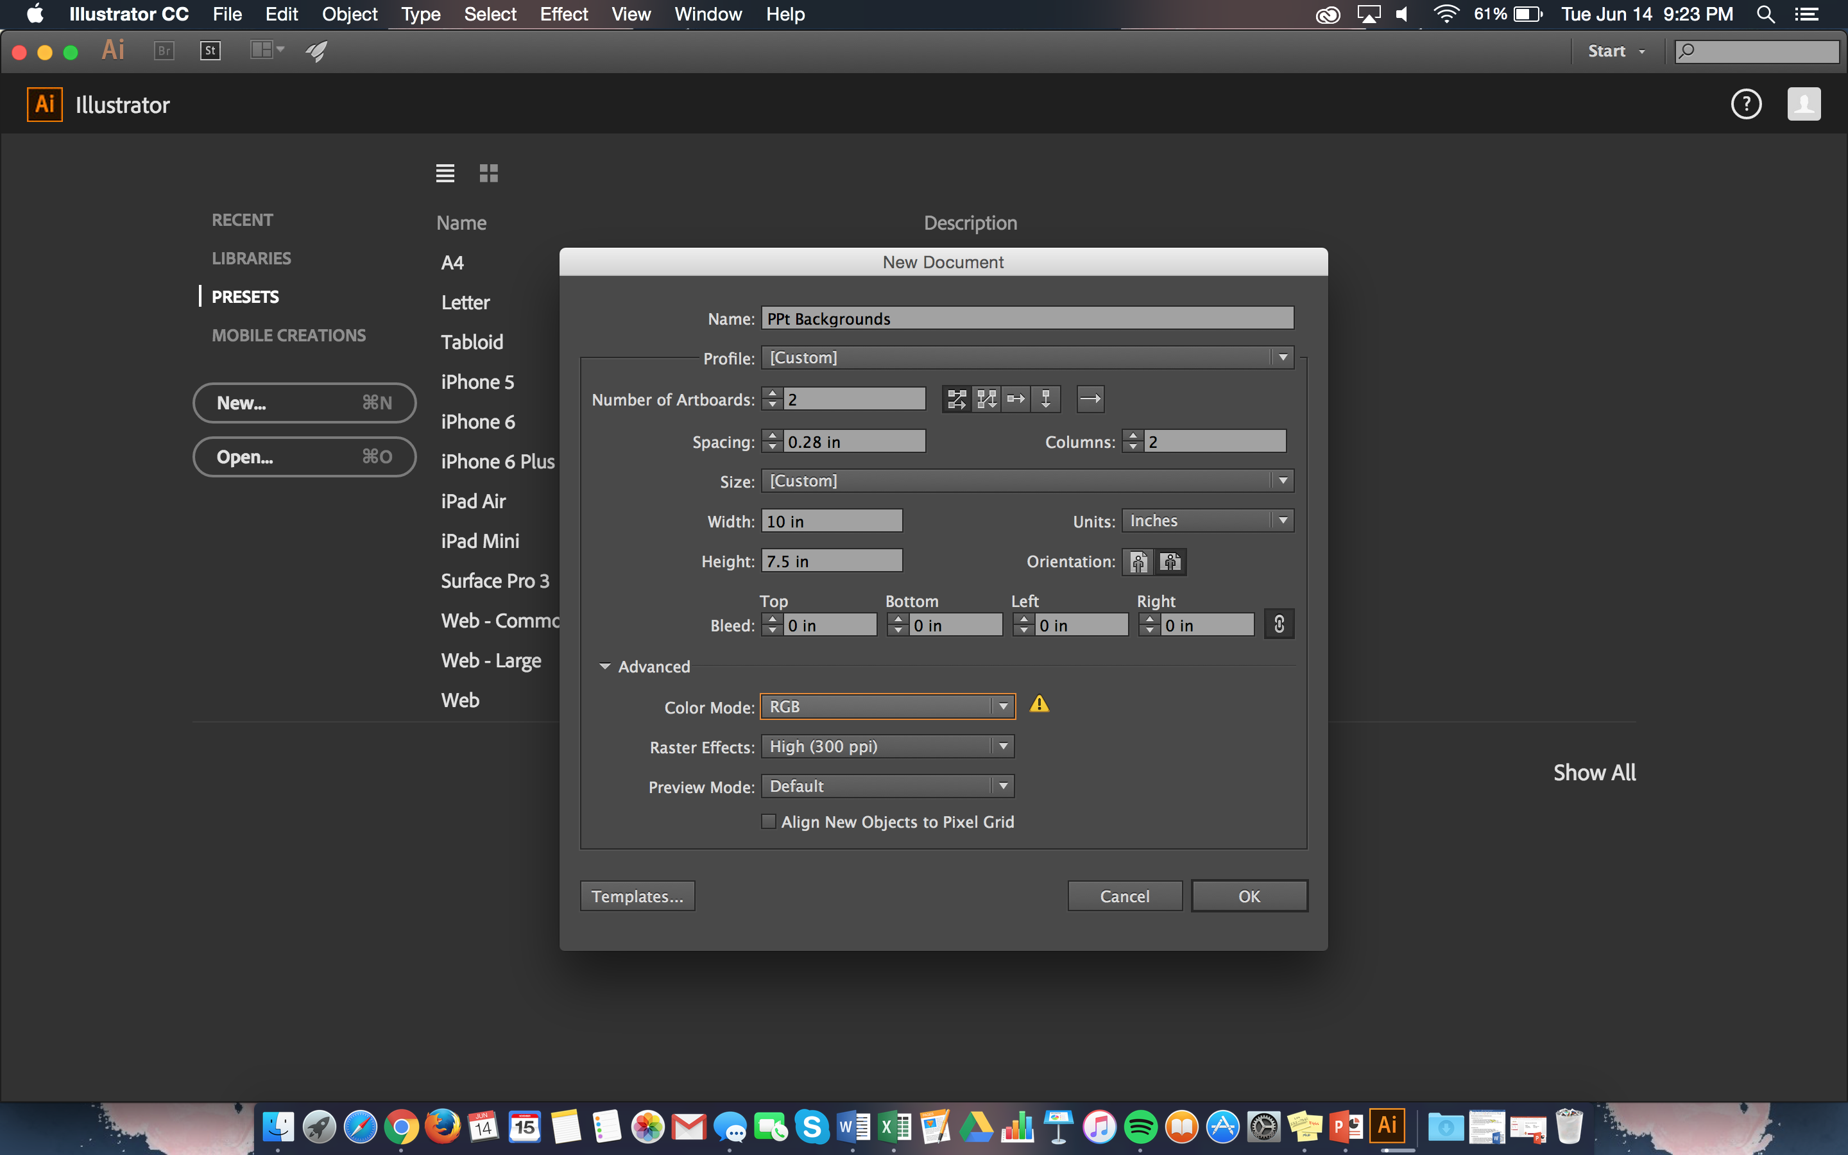Click the grid view toggle icon
Image resolution: width=1848 pixels, height=1155 pixels.
[x=488, y=173]
